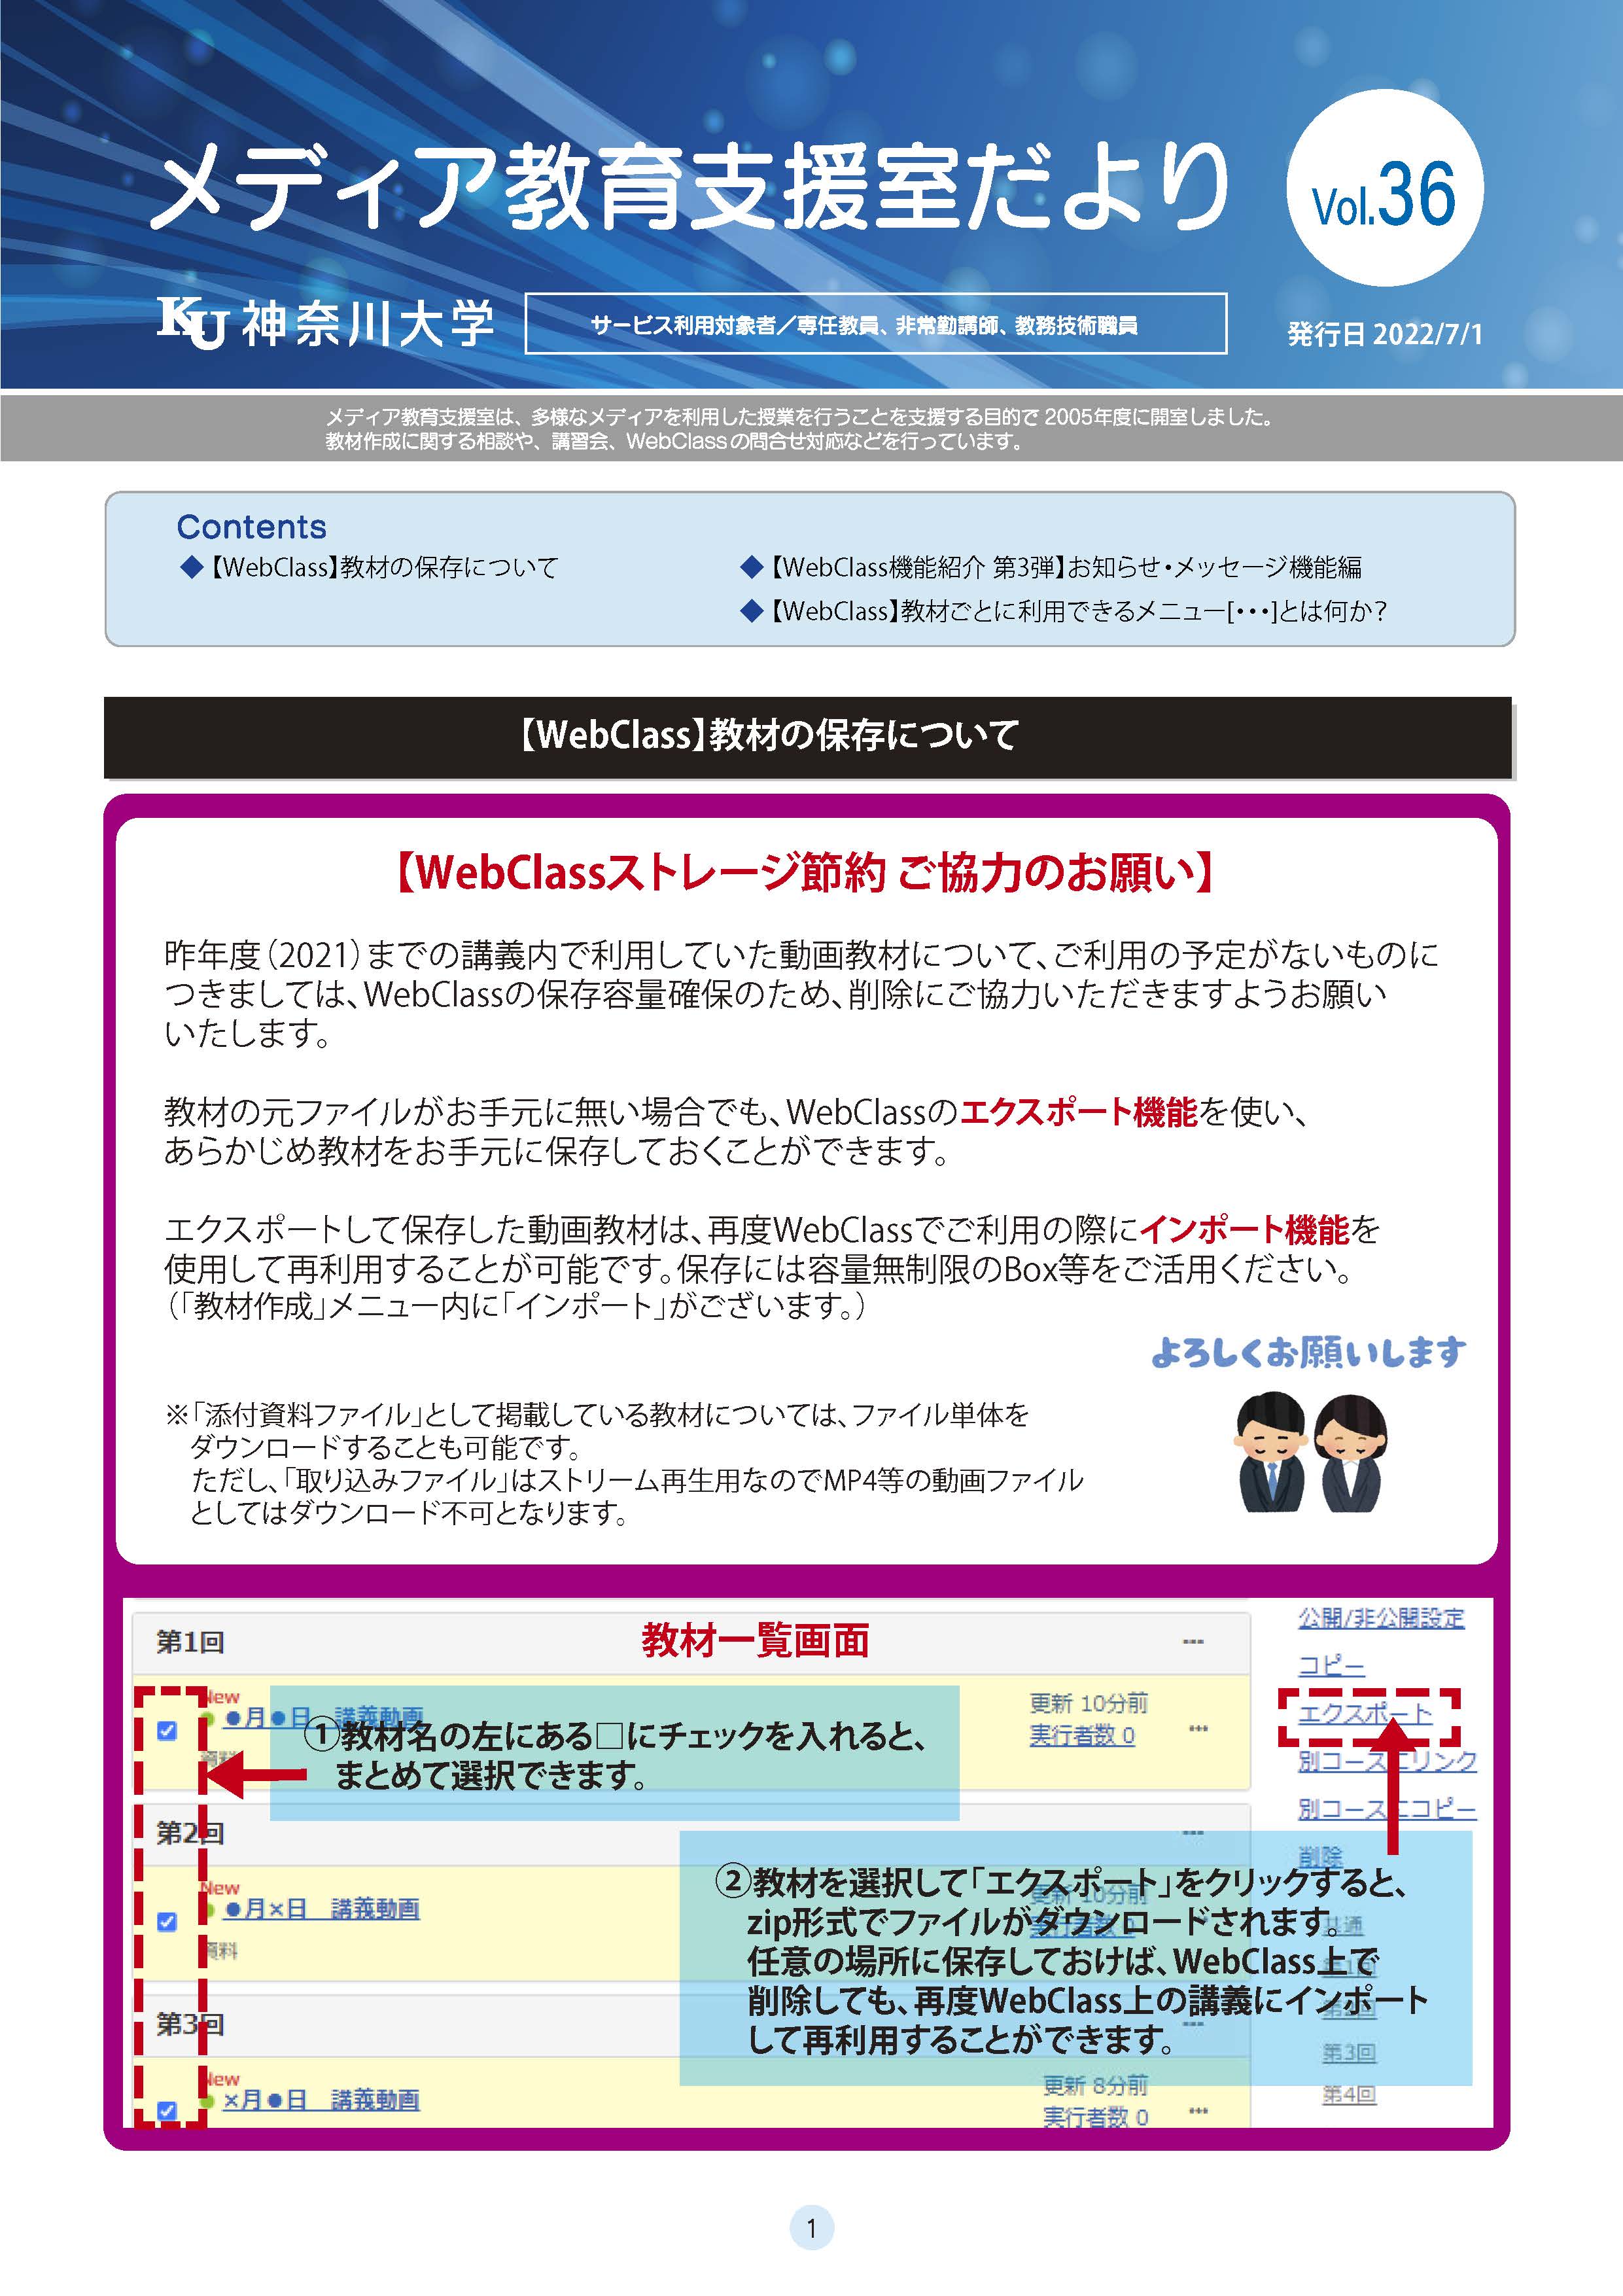This screenshot has width=1623, height=2296.
Task: Open ellipsis menu beside 更新 8分前 row
Action: point(1198,2111)
